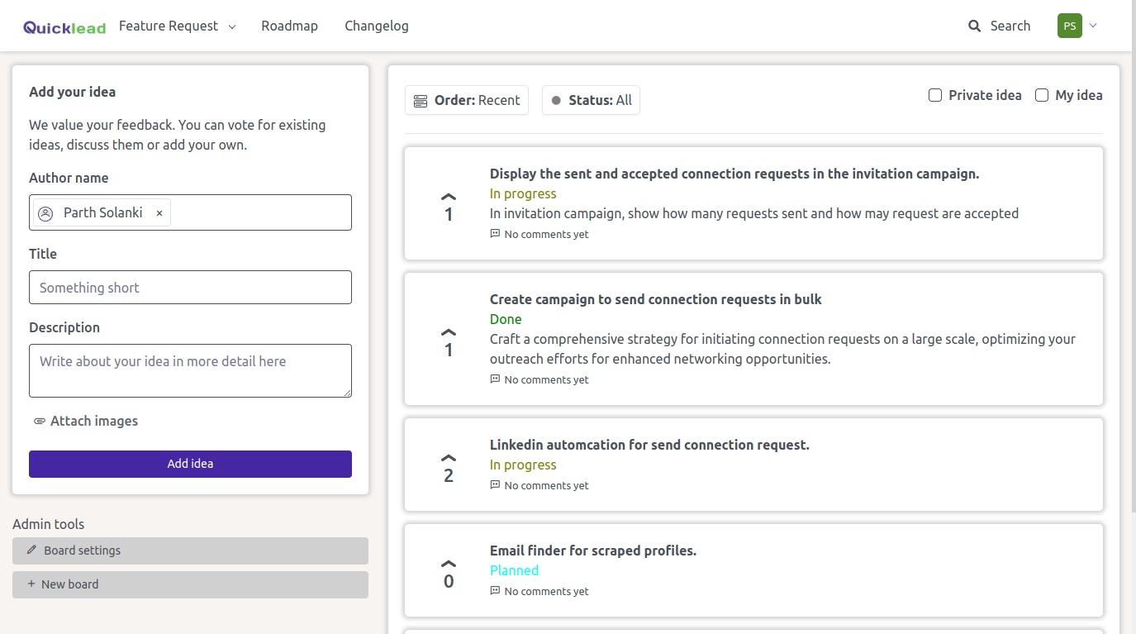Click the Title input field
This screenshot has width=1136, height=634.
tap(190, 288)
